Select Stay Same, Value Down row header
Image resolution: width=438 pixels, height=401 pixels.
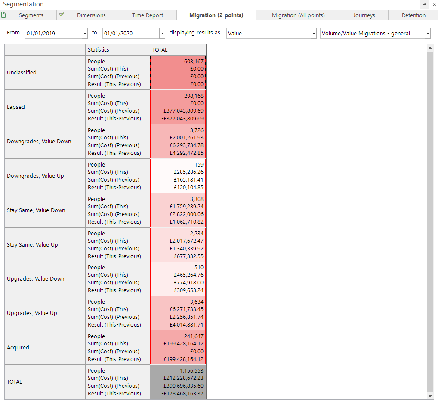coord(45,210)
